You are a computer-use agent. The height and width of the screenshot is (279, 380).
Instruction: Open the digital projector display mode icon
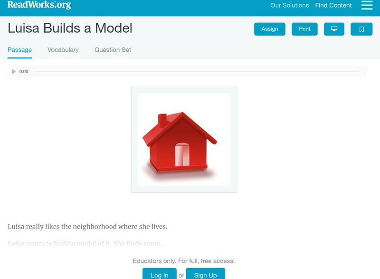tap(334, 29)
